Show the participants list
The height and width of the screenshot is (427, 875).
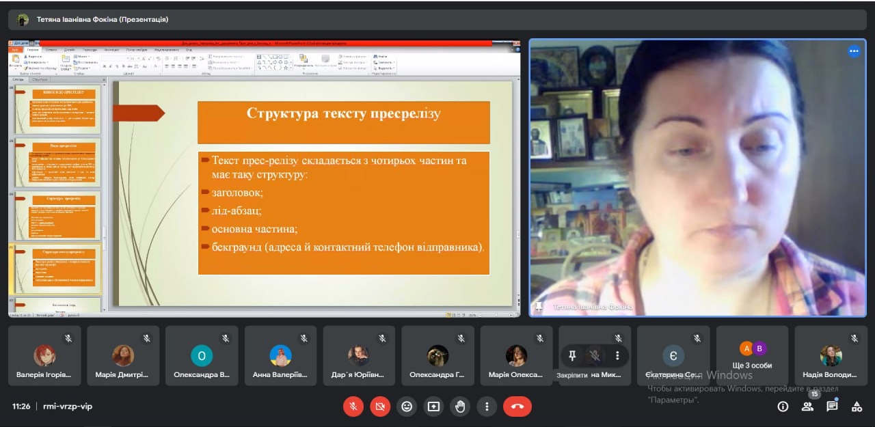pyautogui.click(x=807, y=407)
